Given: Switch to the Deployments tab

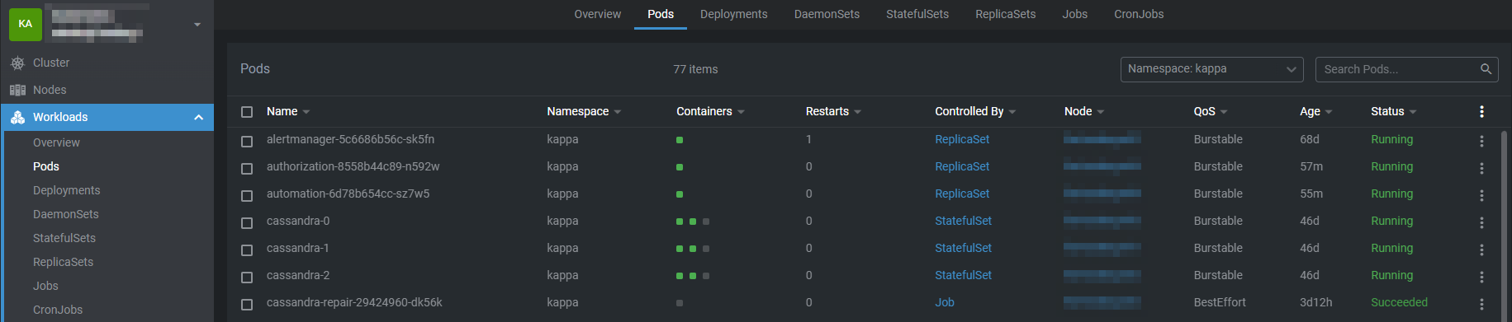Looking at the screenshot, I should click(734, 14).
